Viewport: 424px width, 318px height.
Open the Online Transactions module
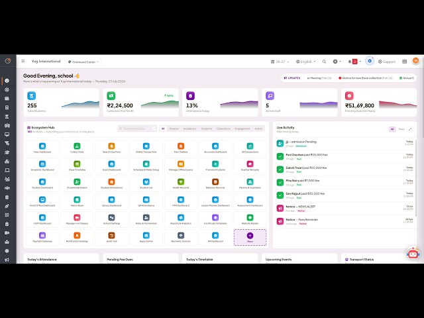(x=146, y=148)
